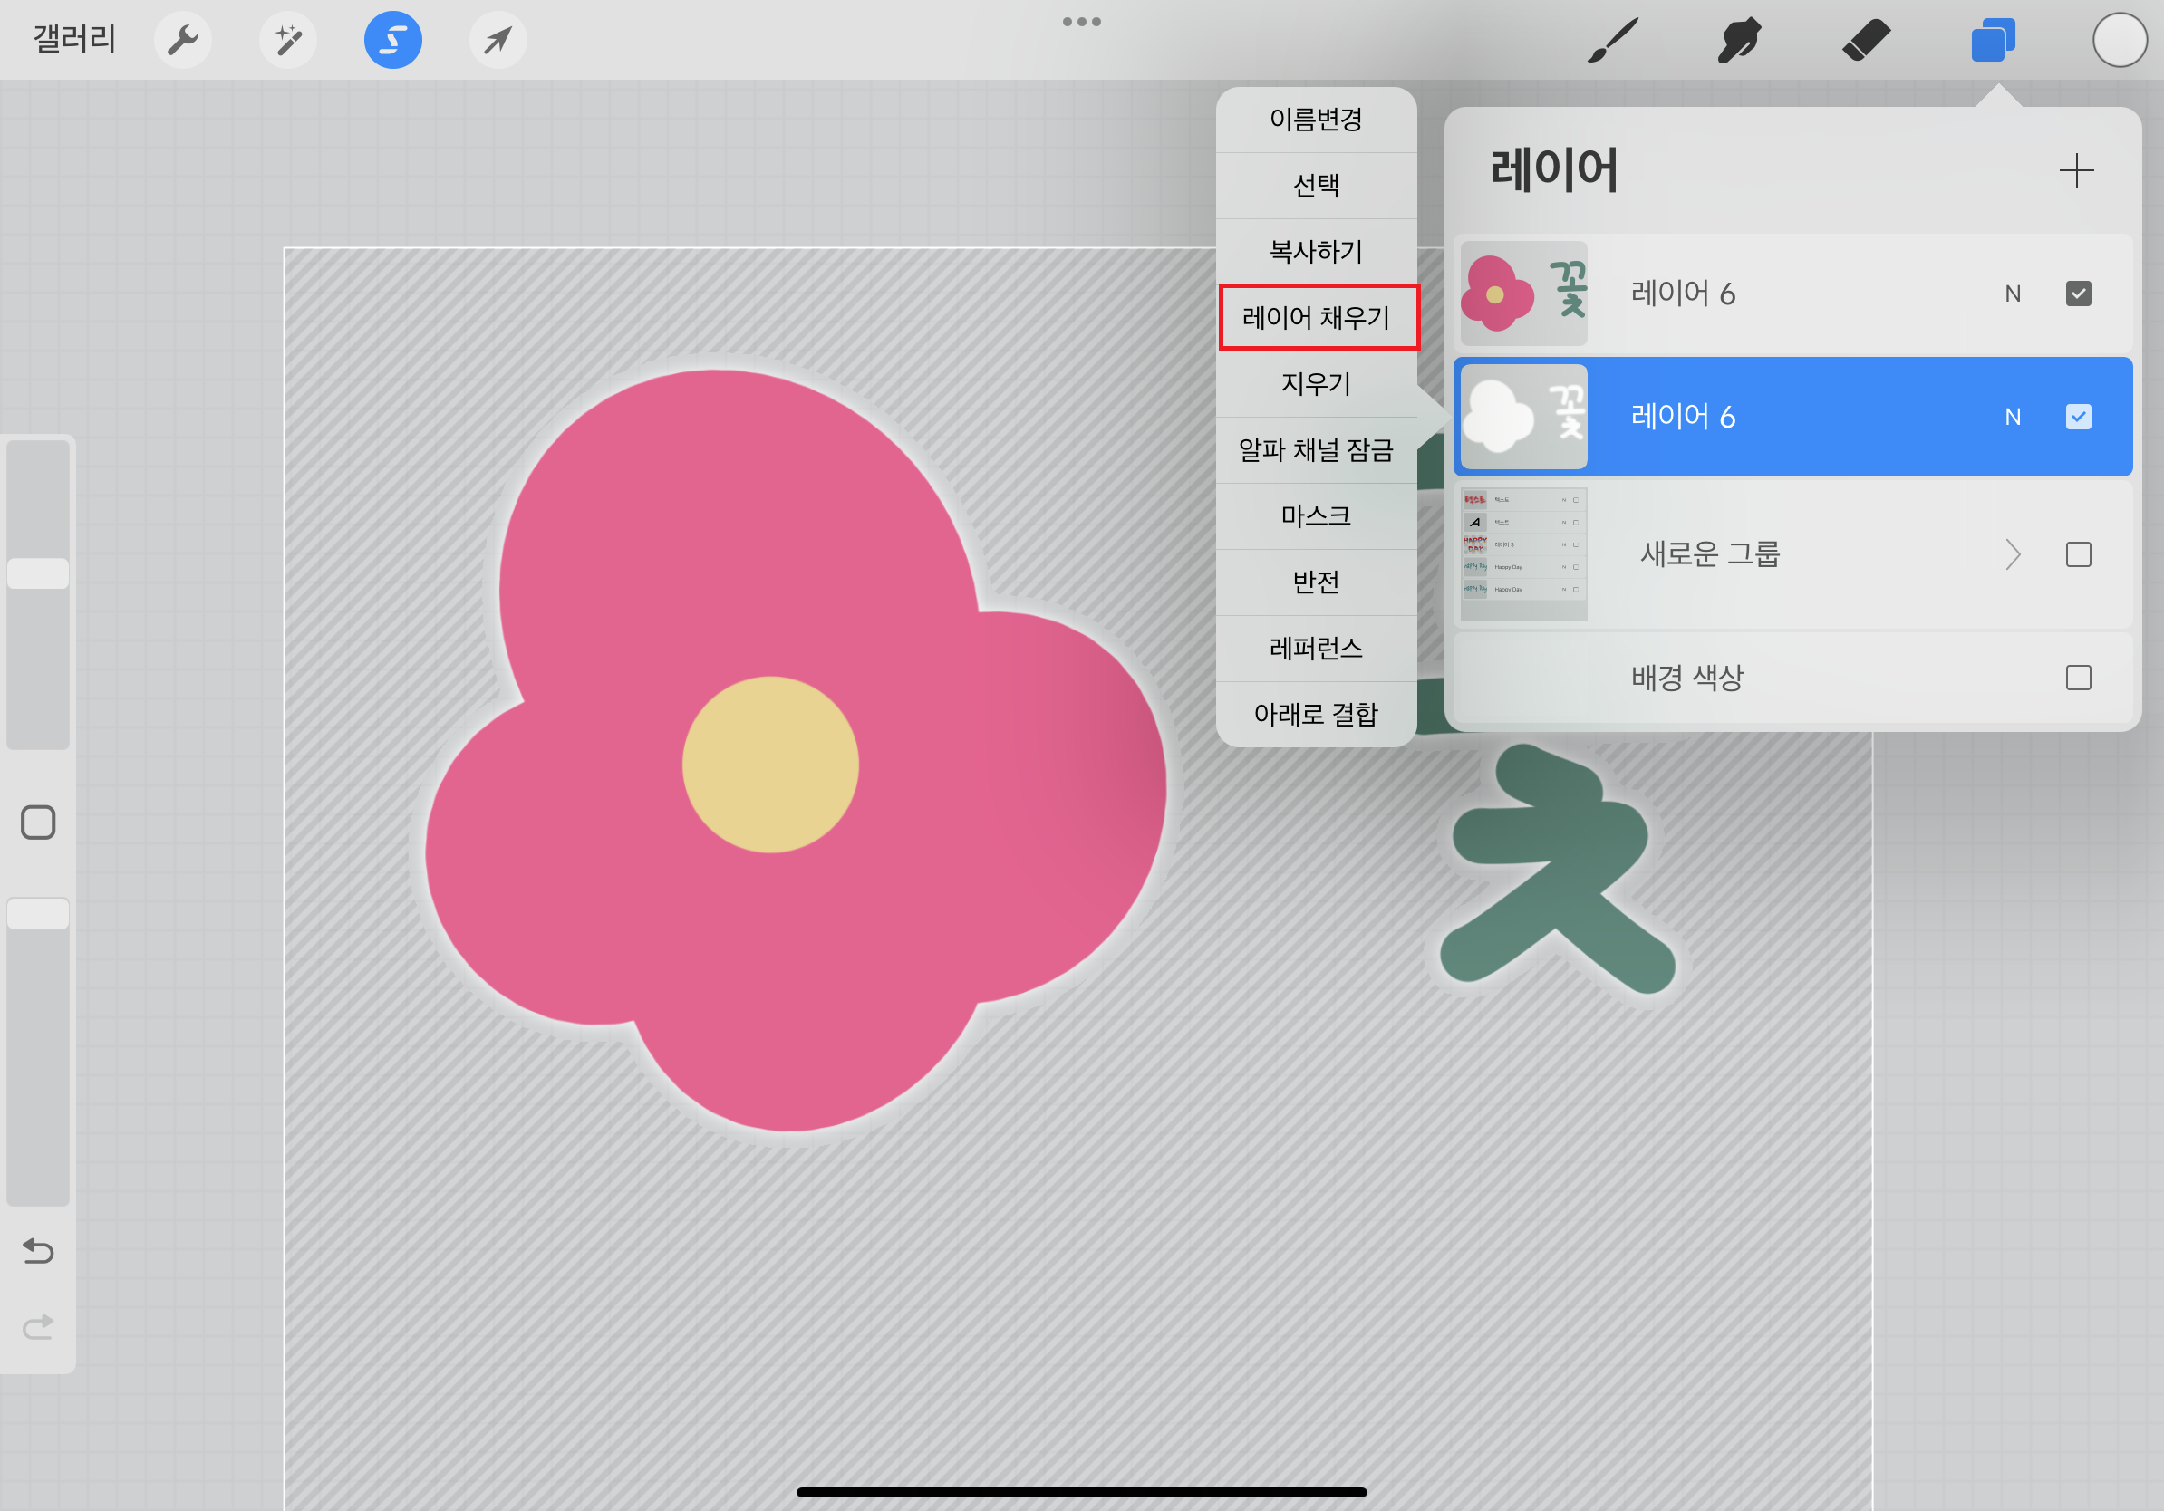Image resolution: width=2164 pixels, height=1511 pixels.
Task: Click the pink flower layer thumbnail
Action: [x=1523, y=294]
